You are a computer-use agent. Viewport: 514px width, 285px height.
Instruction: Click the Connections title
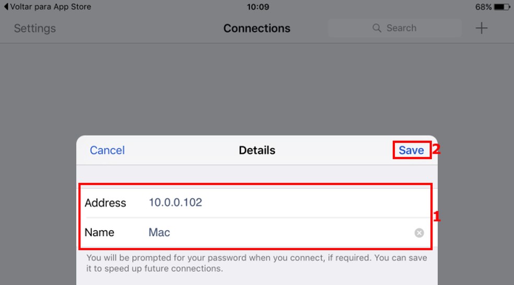tap(256, 28)
